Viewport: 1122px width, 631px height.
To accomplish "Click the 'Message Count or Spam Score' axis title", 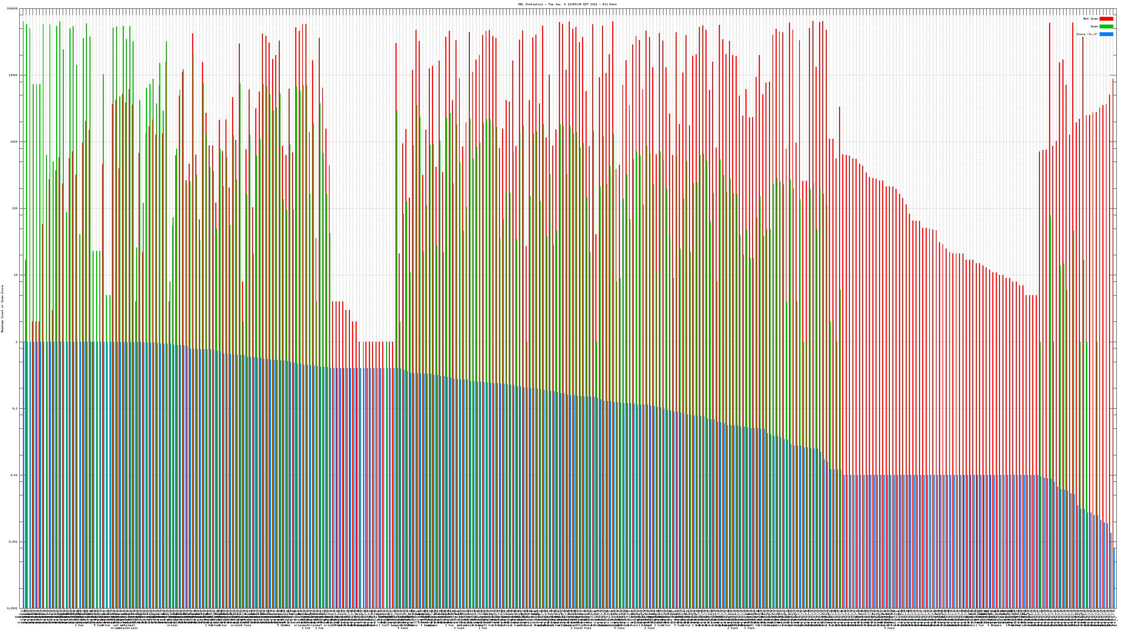I will point(2,309).
